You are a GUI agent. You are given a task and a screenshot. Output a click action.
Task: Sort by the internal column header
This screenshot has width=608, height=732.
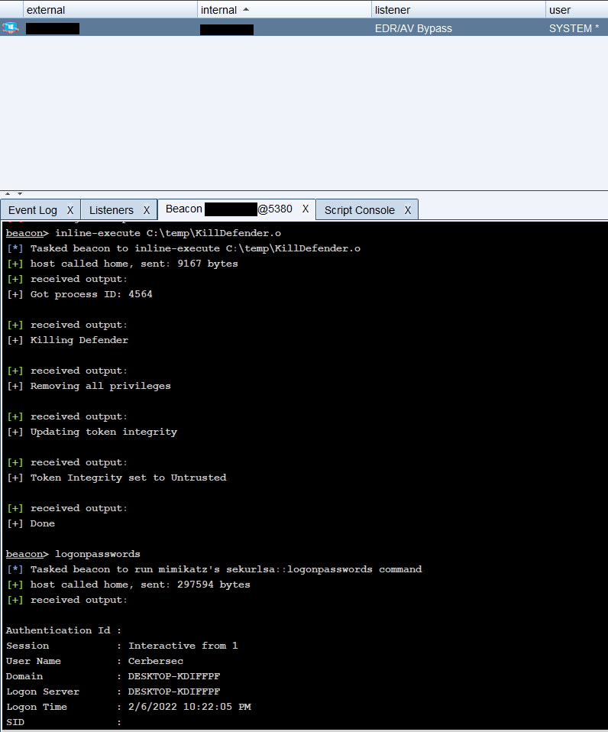[283, 10]
